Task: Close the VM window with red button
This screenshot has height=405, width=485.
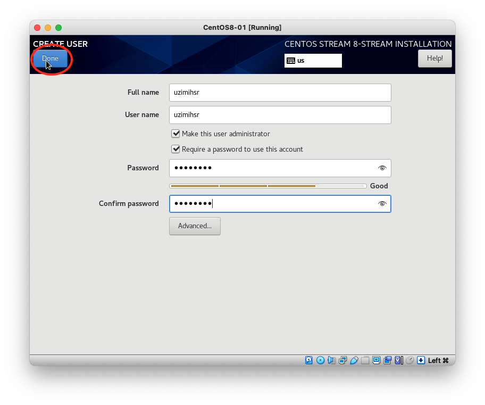Action: point(37,28)
